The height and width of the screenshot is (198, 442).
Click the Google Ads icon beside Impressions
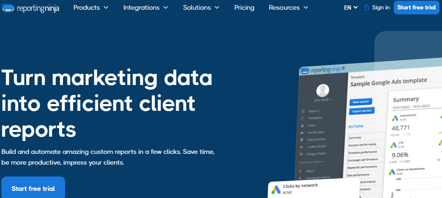(395, 117)
